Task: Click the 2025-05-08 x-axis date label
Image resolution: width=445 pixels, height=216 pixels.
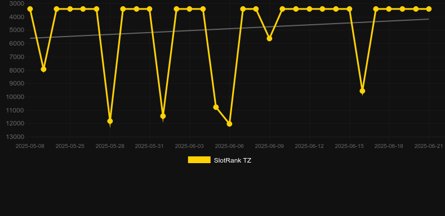Action: pos(30,146)
